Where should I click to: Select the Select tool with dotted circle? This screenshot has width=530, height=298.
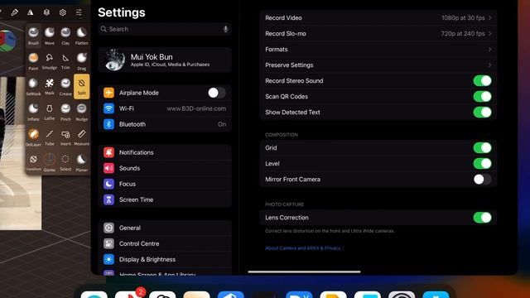[65, 162]
